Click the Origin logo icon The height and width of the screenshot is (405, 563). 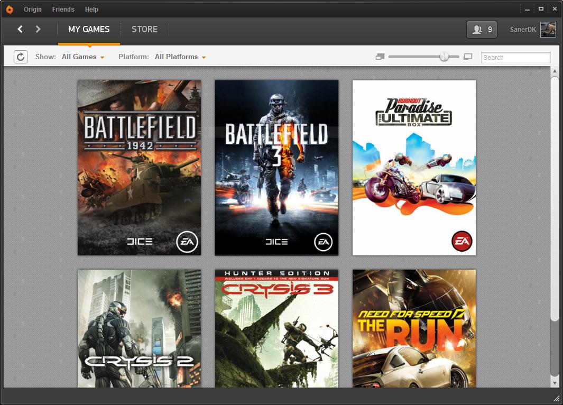pos(10,10)
